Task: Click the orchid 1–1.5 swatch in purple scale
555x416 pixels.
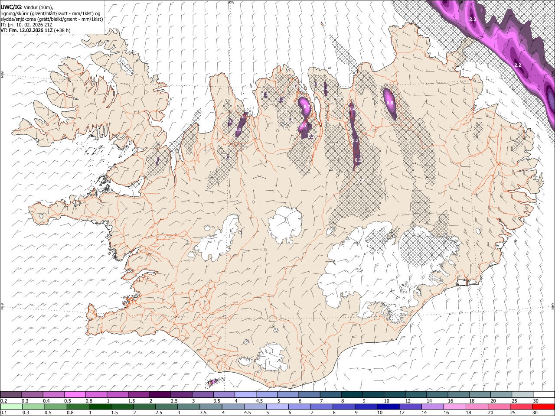Action: [x=118, y=394]
